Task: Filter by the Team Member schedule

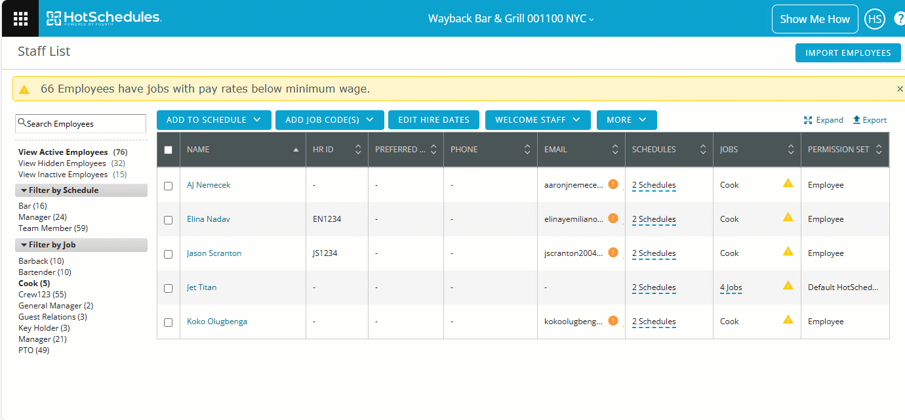Action: click(x=53, y=228)
